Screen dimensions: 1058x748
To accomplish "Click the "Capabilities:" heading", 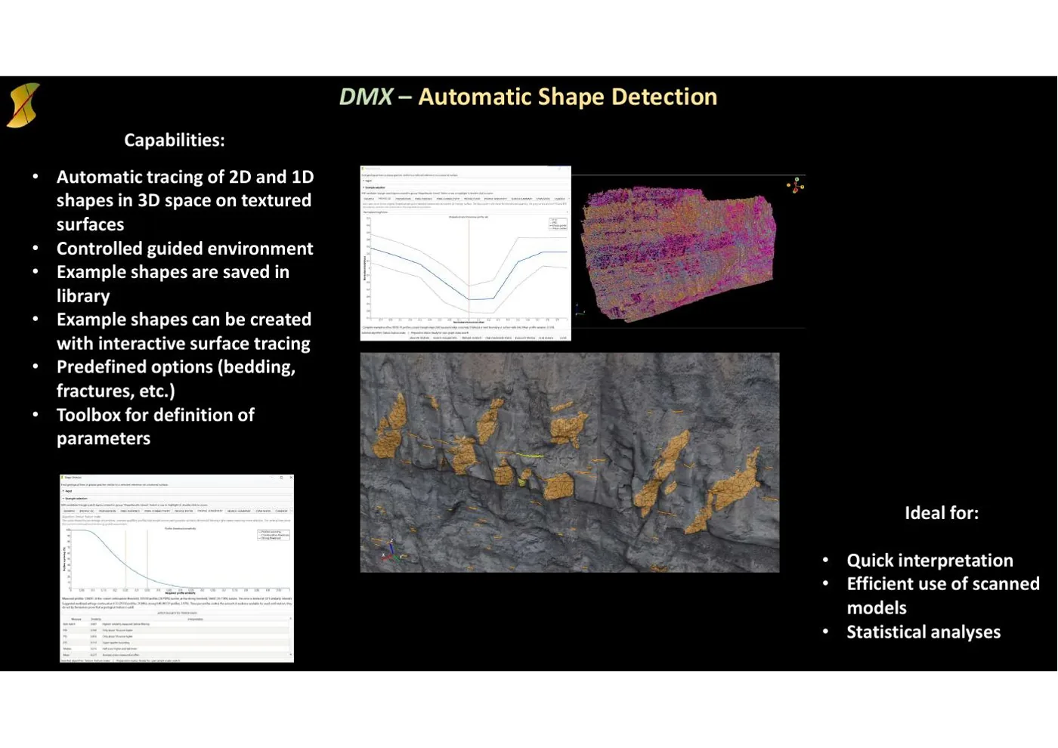I will tap(175, 141).
